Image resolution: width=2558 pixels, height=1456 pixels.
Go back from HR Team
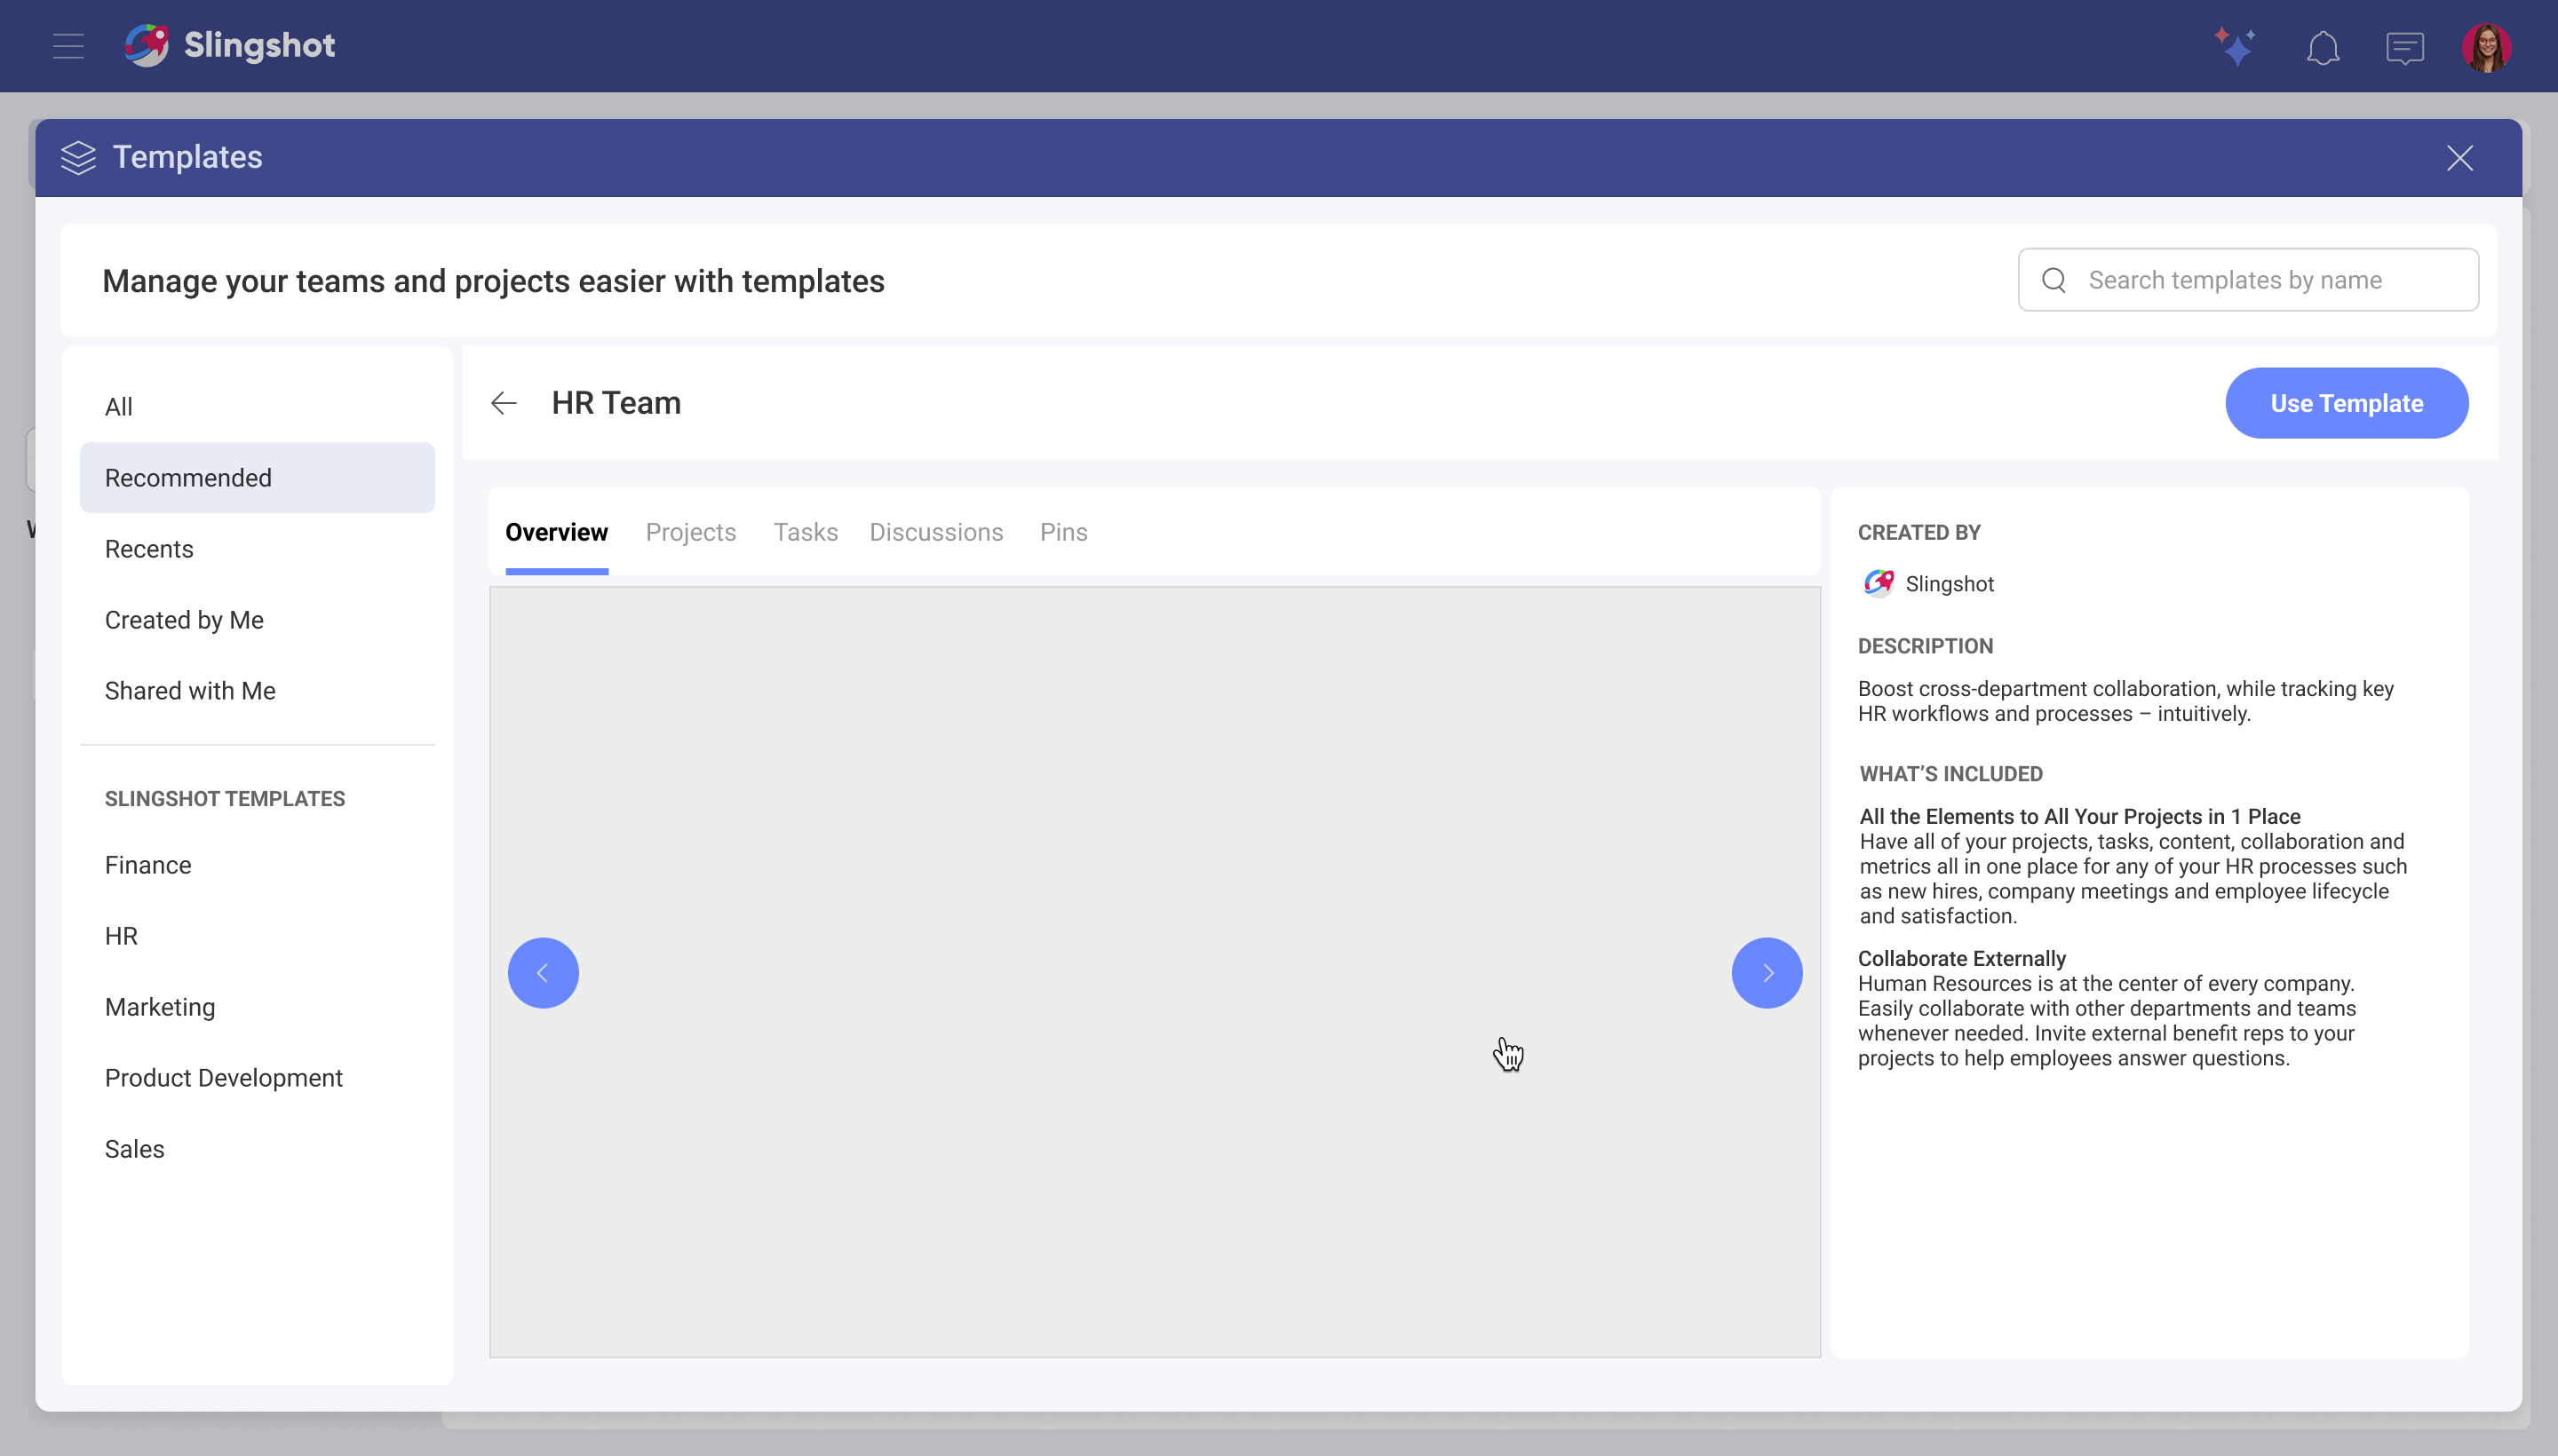coord(504,403)
